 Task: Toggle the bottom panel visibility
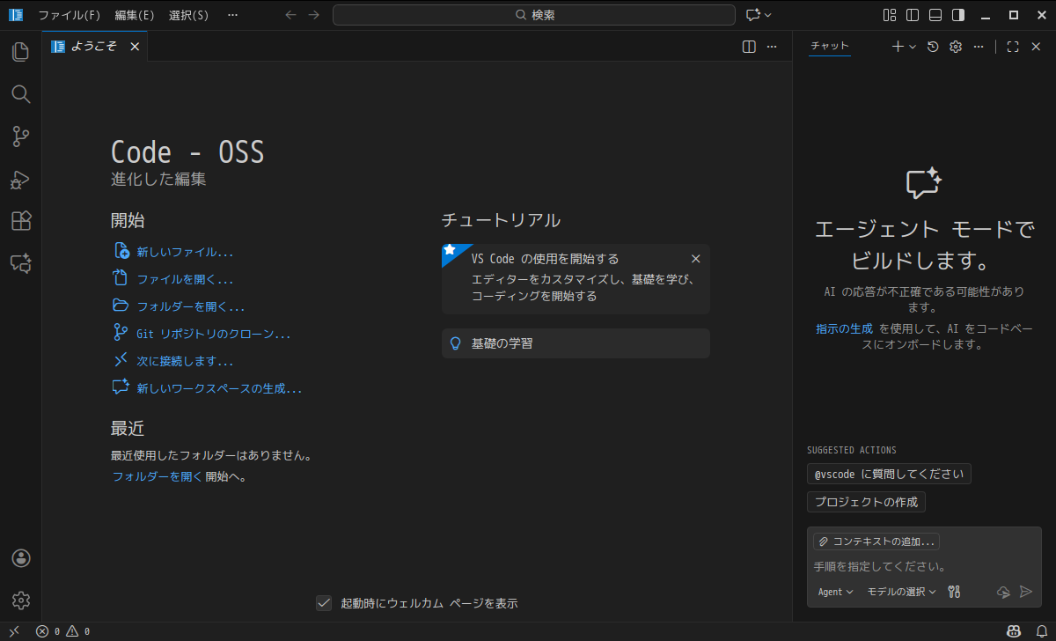click(x=935, y=15)
